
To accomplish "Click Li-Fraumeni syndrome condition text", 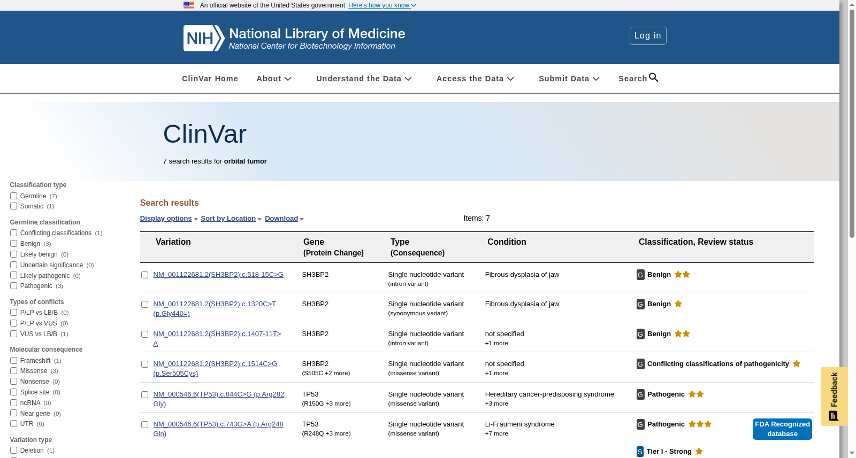I will (x=519, y=424).
